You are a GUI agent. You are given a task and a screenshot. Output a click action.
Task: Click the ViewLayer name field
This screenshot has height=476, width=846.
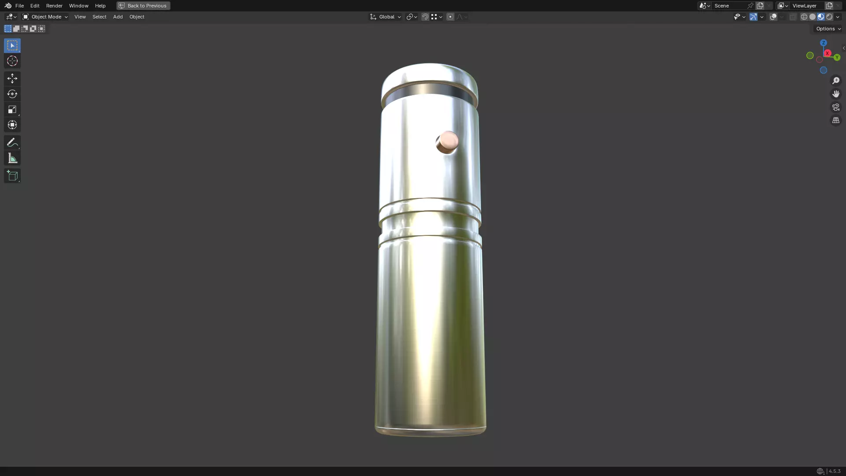tap(807, 6)
